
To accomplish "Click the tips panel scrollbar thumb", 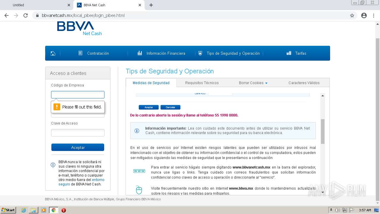I will 323,131.
